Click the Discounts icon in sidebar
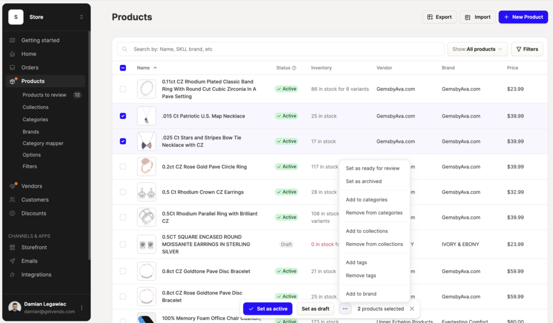The image size is (553, 323). pyautogui.click(x=12, y=213)
